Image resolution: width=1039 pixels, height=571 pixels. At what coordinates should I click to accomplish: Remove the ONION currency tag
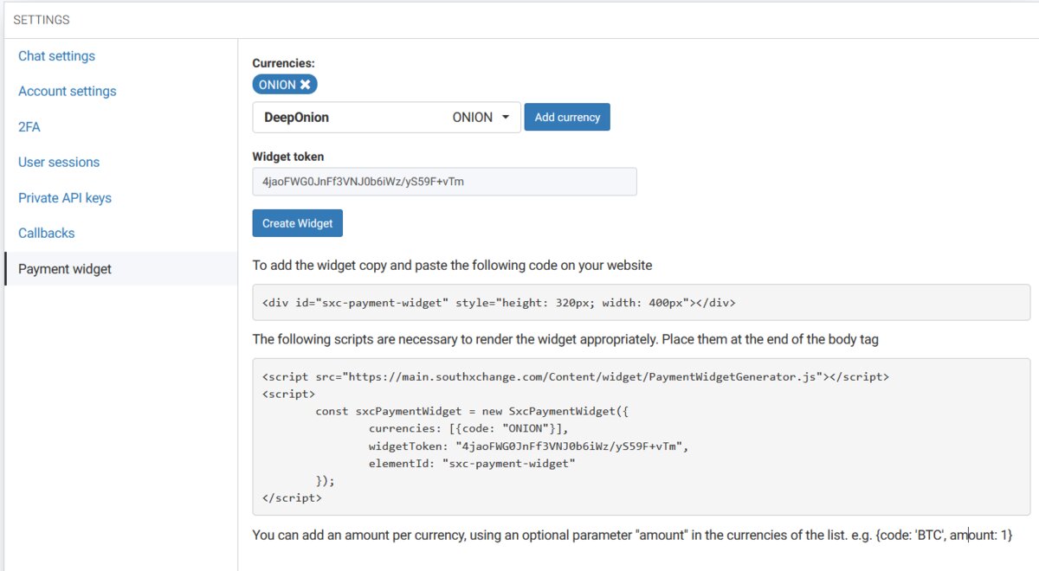click(306, 85)
